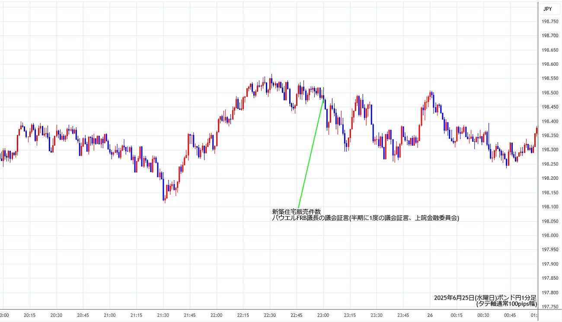
Task: Select the 22:00 time scale label
Action: [217, 316]
